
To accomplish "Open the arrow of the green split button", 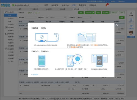I will pos(93,13).
